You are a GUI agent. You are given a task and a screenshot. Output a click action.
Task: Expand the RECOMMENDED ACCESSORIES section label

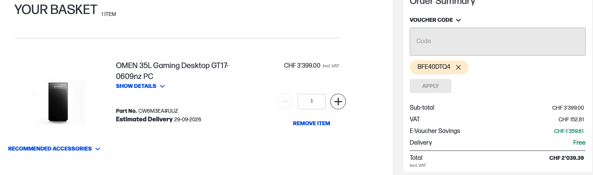click(x=50, y=149)
